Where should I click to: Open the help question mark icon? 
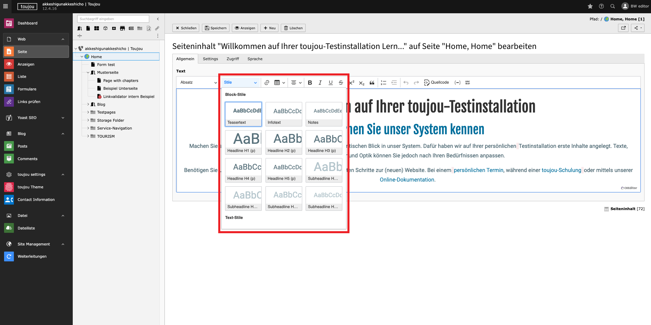click(x=601, y=6)
